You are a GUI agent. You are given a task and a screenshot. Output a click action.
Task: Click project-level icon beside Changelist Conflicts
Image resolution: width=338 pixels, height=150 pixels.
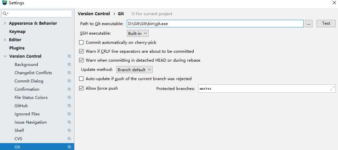(69, 73)
